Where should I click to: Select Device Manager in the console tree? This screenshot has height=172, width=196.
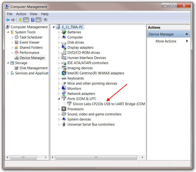32,58
